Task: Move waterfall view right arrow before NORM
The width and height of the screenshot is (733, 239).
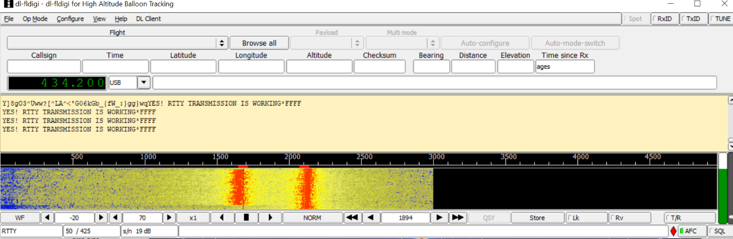Action: pos(270,218)
